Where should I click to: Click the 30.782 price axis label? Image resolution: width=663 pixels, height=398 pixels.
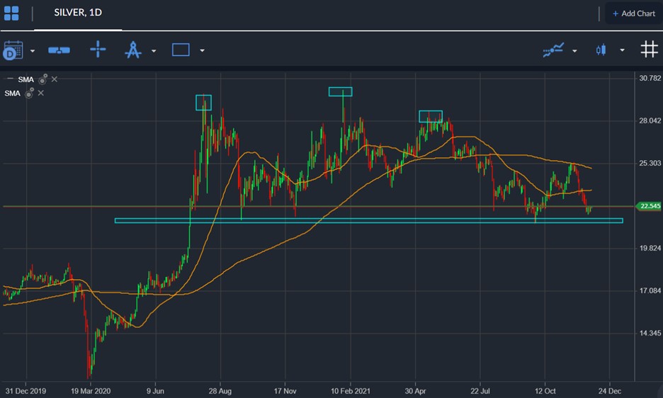pos(650,78)
